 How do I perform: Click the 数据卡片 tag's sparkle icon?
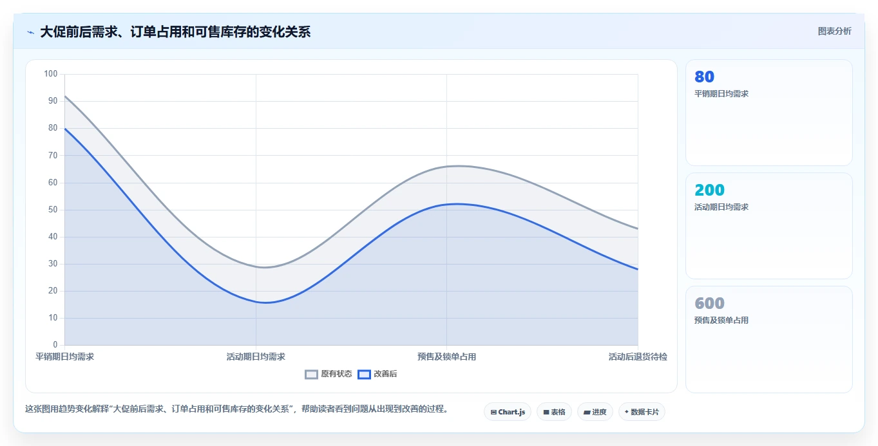coord(626,412)
